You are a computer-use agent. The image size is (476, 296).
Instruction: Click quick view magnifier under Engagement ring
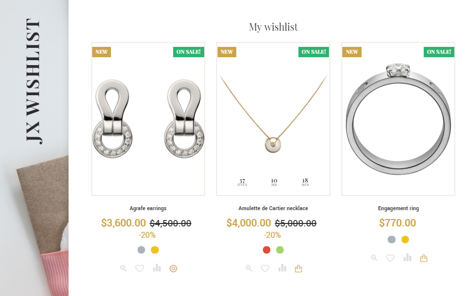(374, 258)
